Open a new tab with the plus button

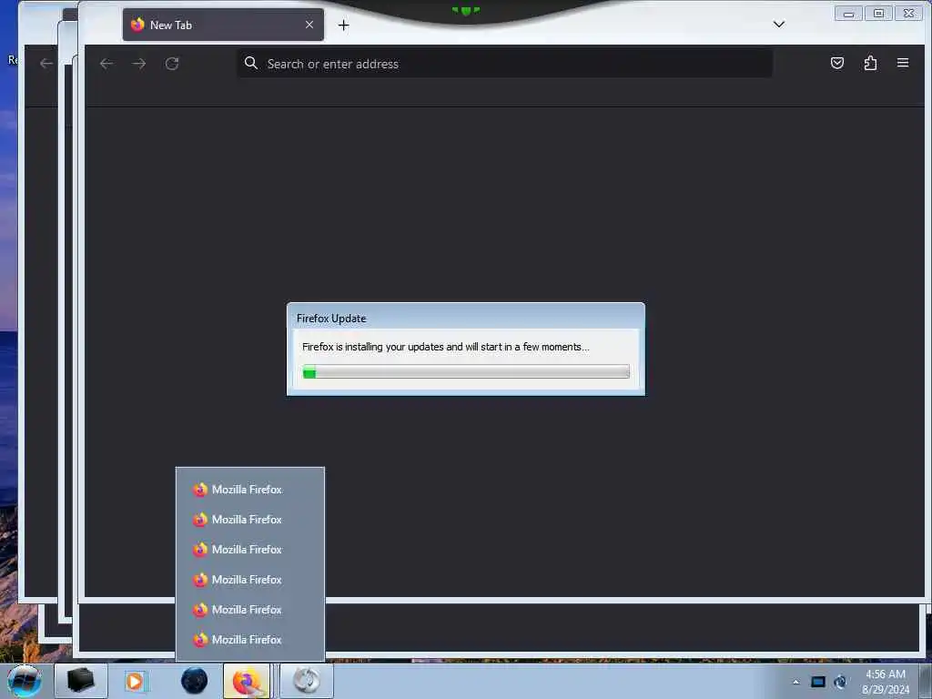343,25
